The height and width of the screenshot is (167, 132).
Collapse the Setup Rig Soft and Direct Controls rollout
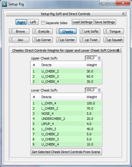tap(66, 14)
